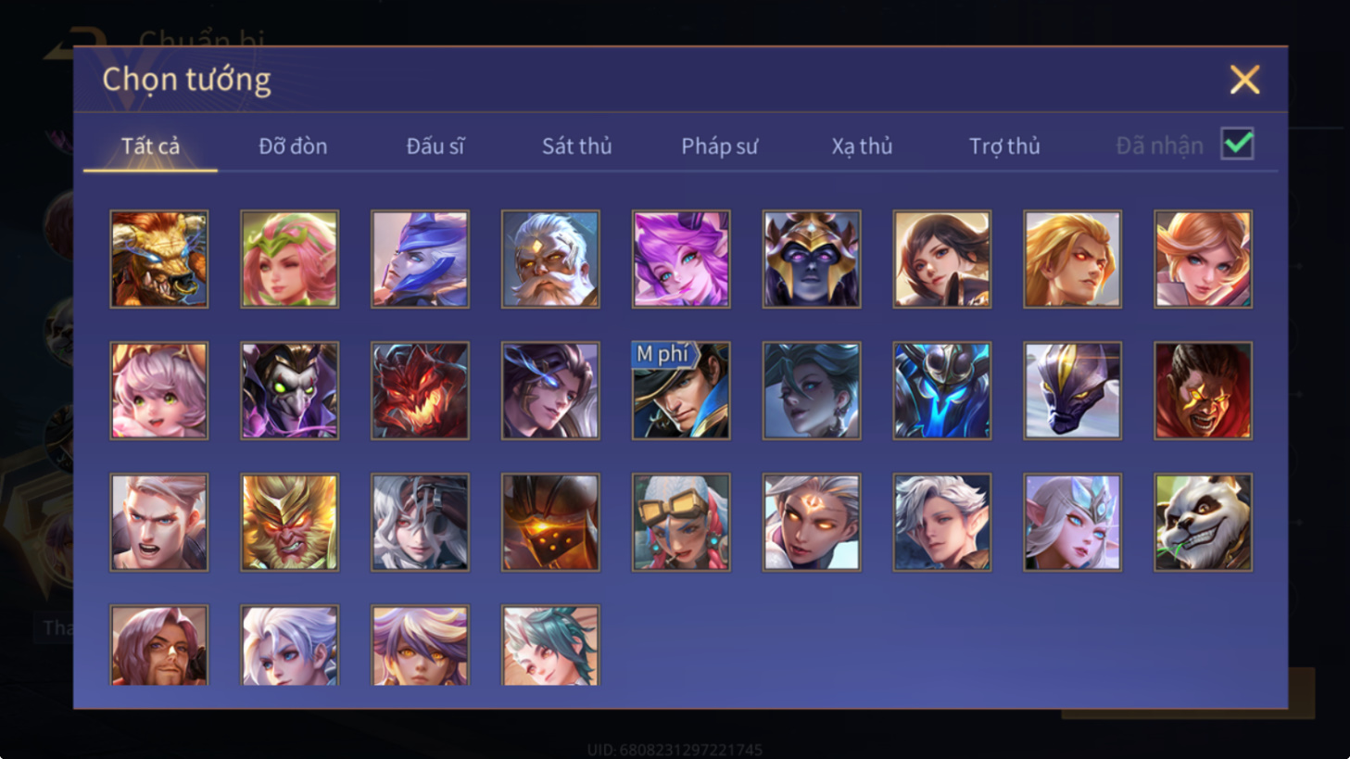Filter by 'Xạ thủ' tab

(862, 146)
